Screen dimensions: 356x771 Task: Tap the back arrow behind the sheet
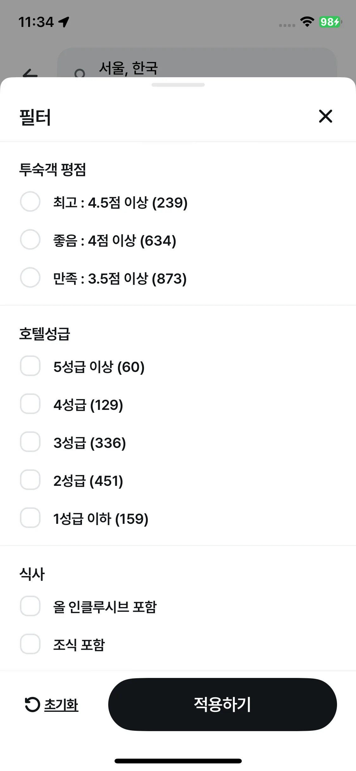(30, 75)
